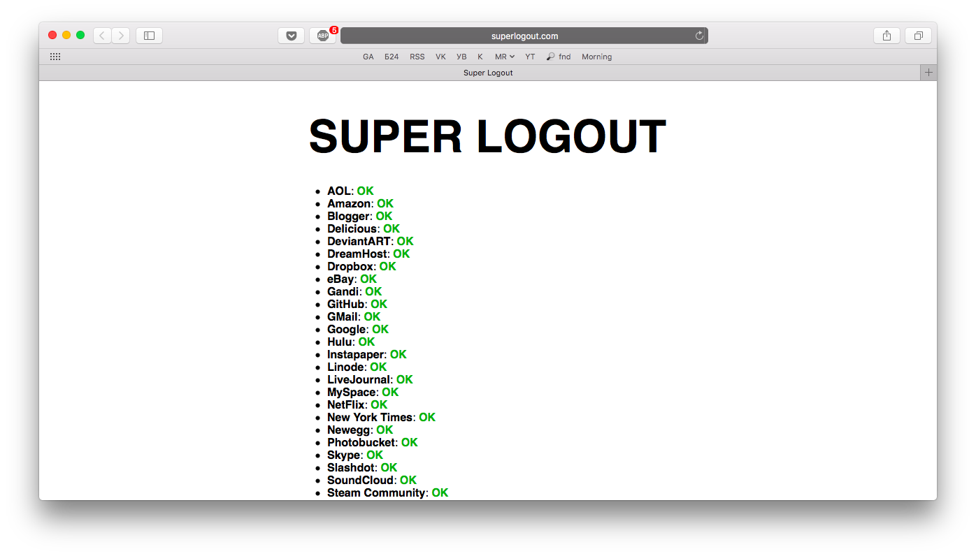Click the VK bookmark in favorites bar
The width and height of the screenshot is (976, 556).
pos(440,57)
